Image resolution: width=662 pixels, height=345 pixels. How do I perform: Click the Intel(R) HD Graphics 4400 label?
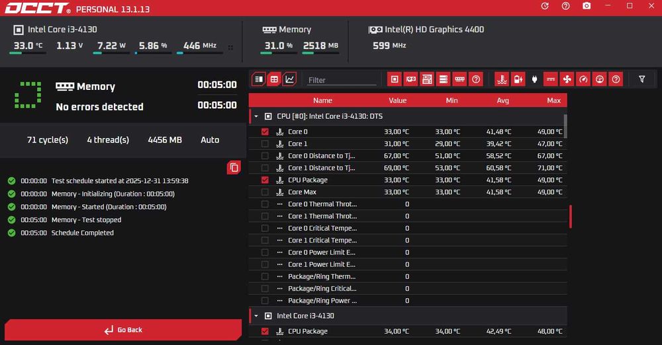pos(434,30)
